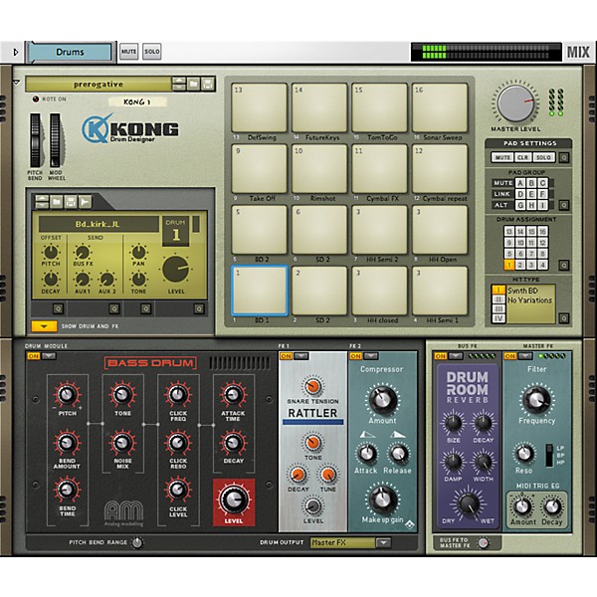Click the KONG 1 device name label
597x597 pixels.
pyautogui.click(x=137, y=101)
